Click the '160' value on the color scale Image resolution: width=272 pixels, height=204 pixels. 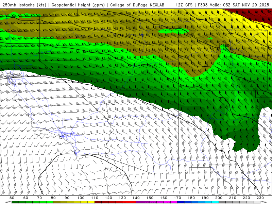pos(164,198)
